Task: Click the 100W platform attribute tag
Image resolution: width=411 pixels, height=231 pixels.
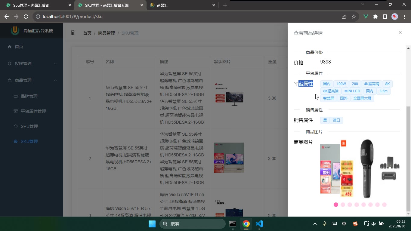Action: (x=341, y=84)
